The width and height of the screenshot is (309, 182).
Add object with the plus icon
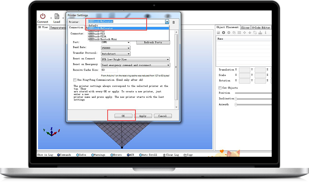point(224,33)
